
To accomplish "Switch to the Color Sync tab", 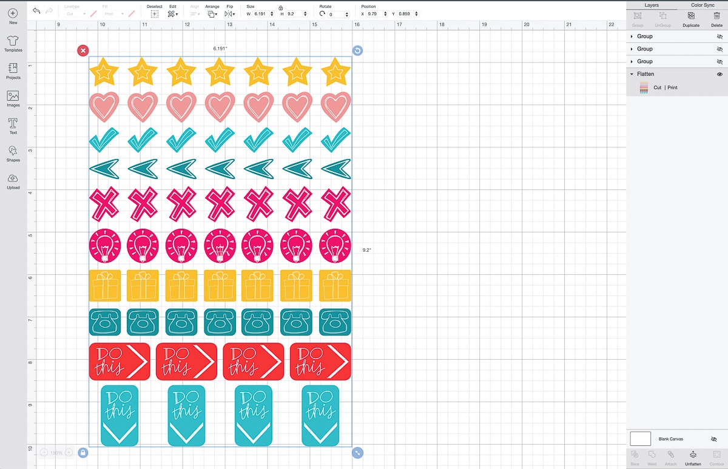I will coord(703,5).
